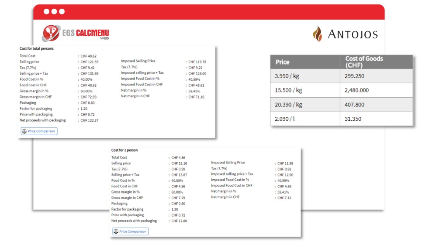Click 'Price with packaging' label in 1 person panel
Viewport: 436px width, 245px height.
(128, 215)
